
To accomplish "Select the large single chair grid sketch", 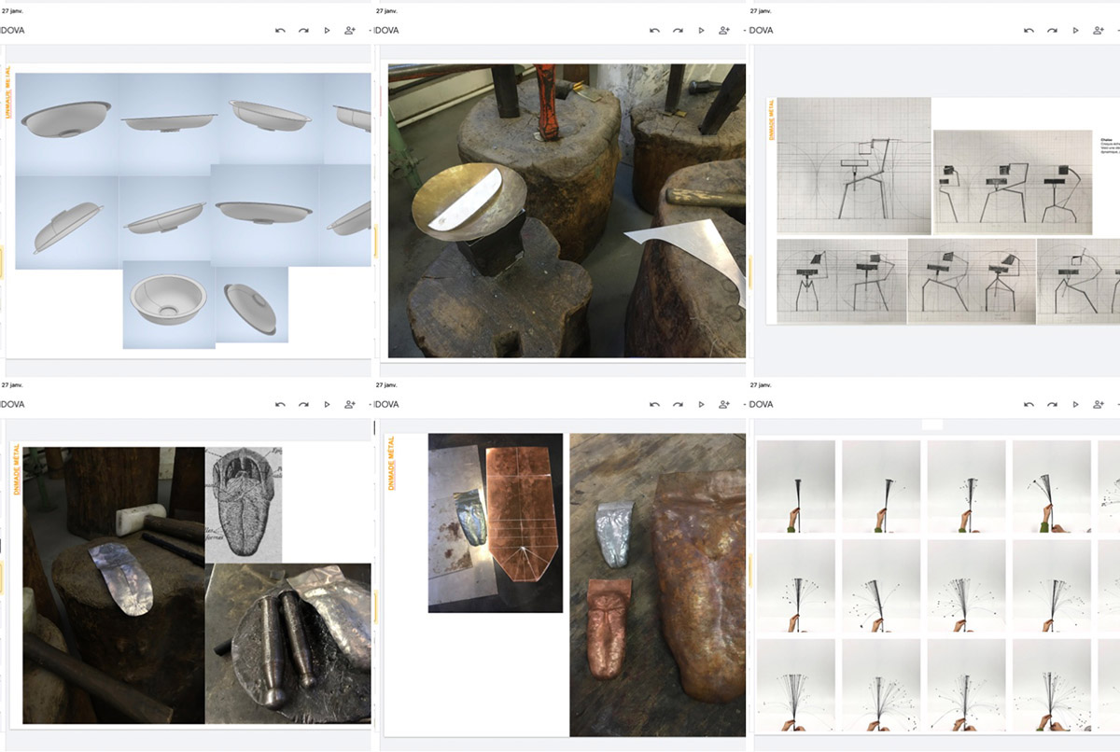I will [854, 166].
